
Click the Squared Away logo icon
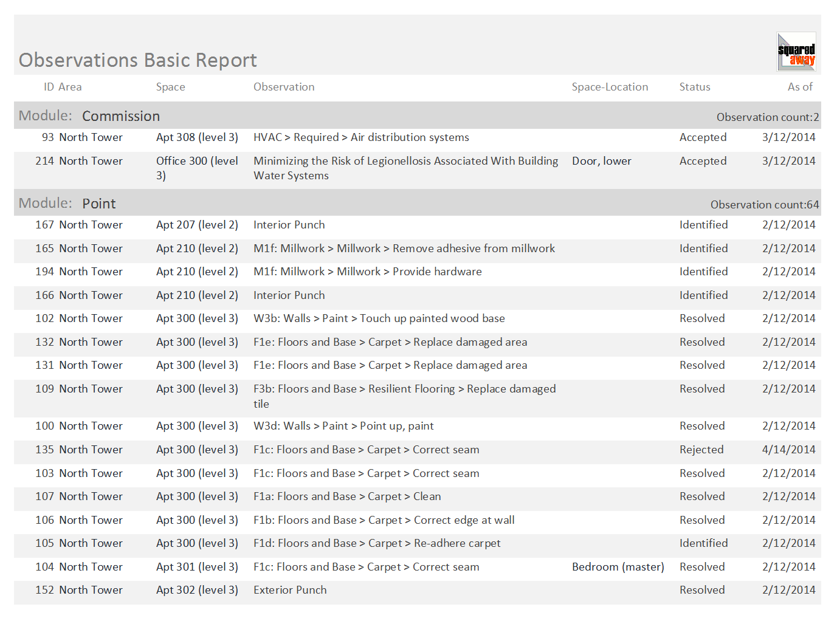click(x=796, y=52)
